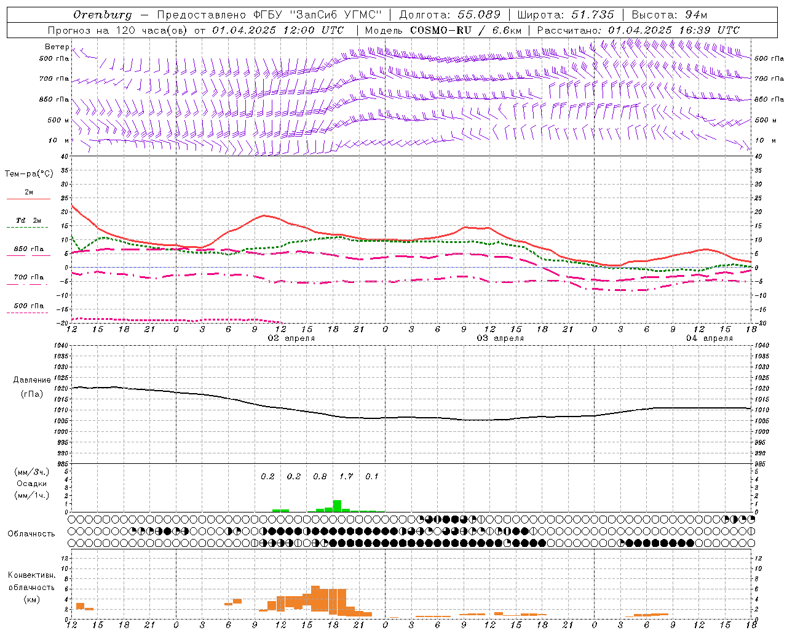Click the "(мм/1ч.)" precipitation unit label

[32, 495]
